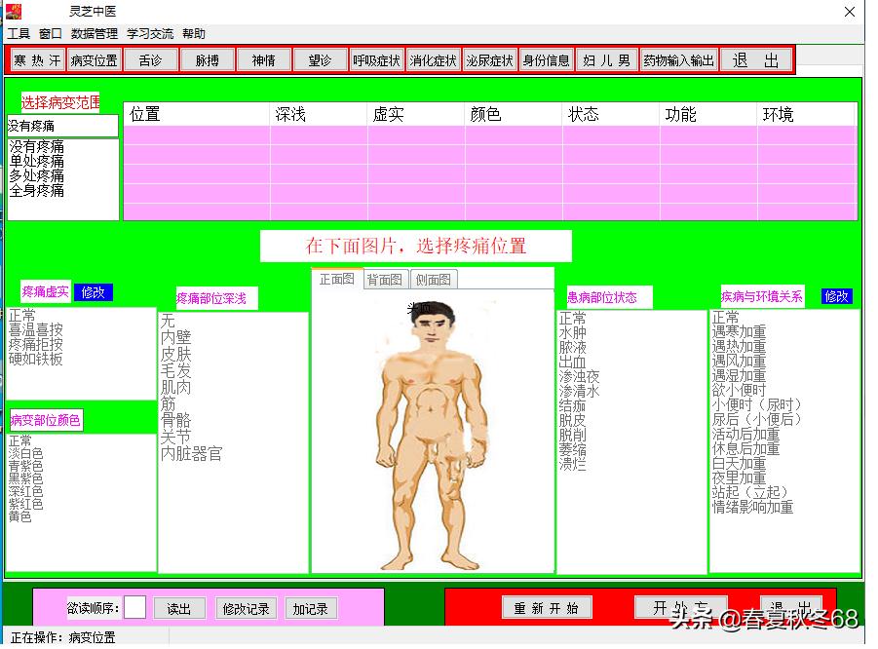Open the 呼吸症状 respiratory symptoms section

(377, 58)
